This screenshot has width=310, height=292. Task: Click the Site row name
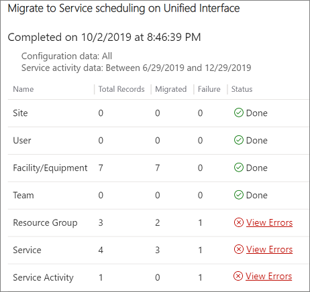pos(20,113)
